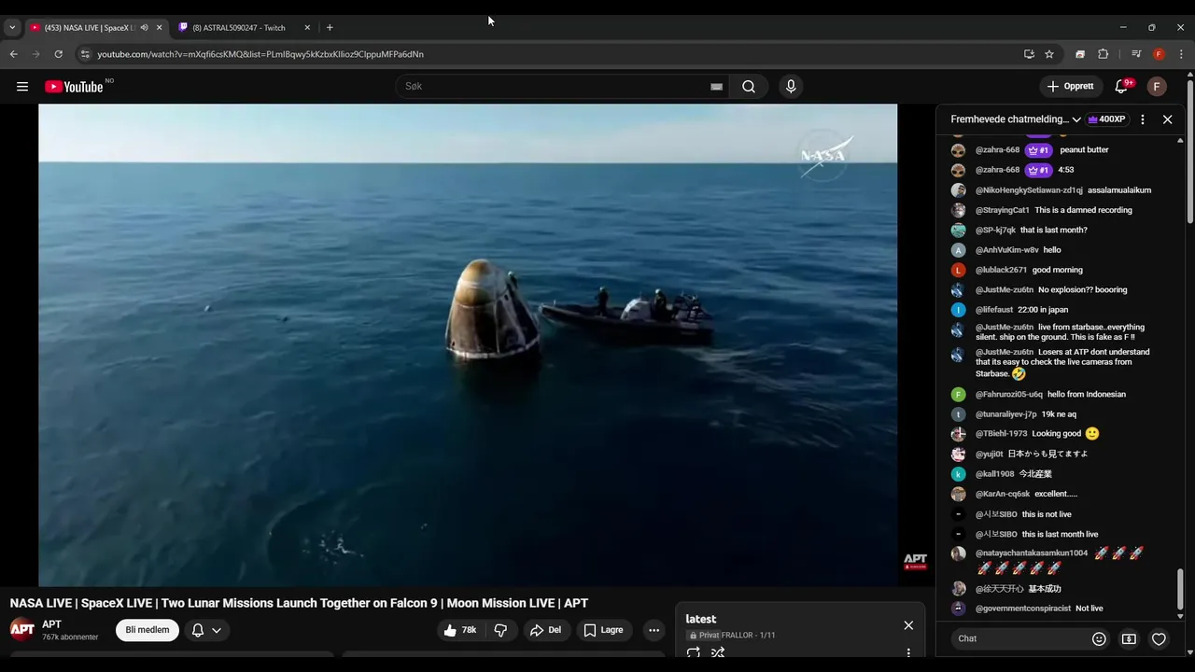This screenshot has height=672, width=1195.
Task: Close the NASA LIVE tab
Action: tap(159, 28)
